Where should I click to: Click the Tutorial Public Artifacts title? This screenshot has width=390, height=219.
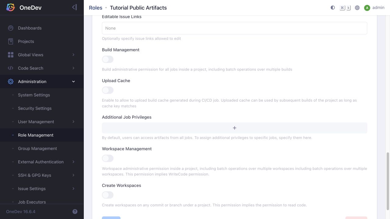pos(138,8)
